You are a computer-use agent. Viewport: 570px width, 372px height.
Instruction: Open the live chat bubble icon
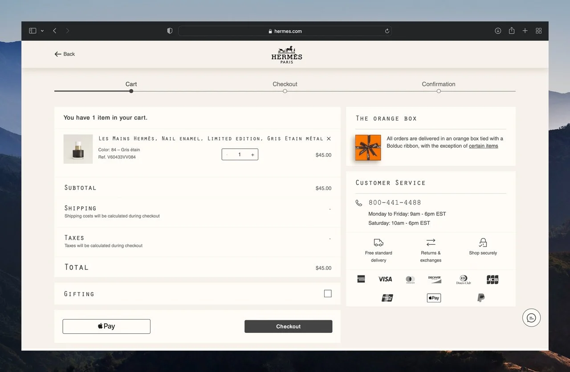pyautogui.click(x=531, y=318)
